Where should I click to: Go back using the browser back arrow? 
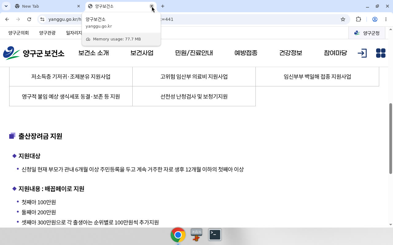click(7, 19)
